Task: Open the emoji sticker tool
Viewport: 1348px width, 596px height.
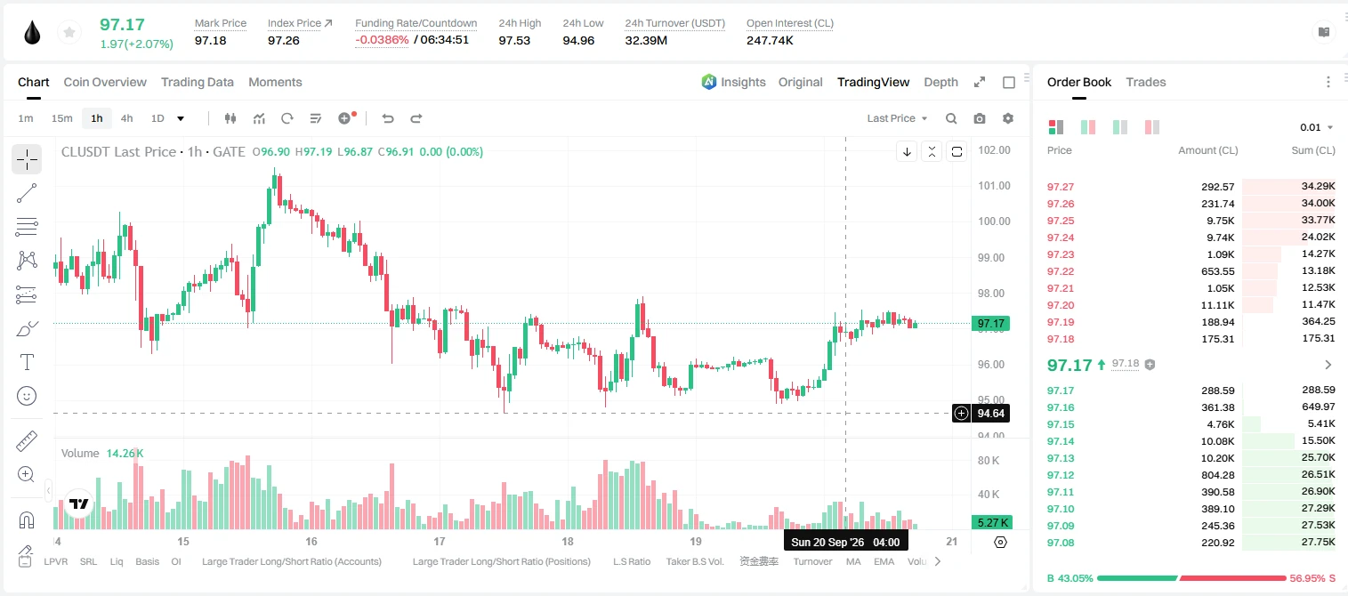Action: (27, 396)
